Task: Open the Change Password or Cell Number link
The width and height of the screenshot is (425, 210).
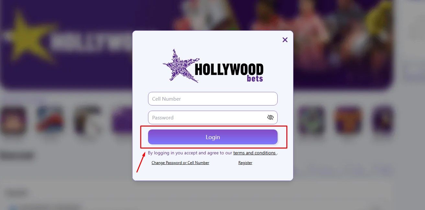Action: click(x=180, y=163)
